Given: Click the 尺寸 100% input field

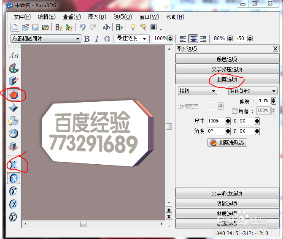Looking at the screenshot, I should 216,121.
